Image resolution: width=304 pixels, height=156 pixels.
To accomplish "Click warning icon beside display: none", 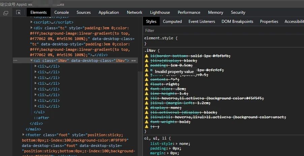I will click(x=147, y=108).
